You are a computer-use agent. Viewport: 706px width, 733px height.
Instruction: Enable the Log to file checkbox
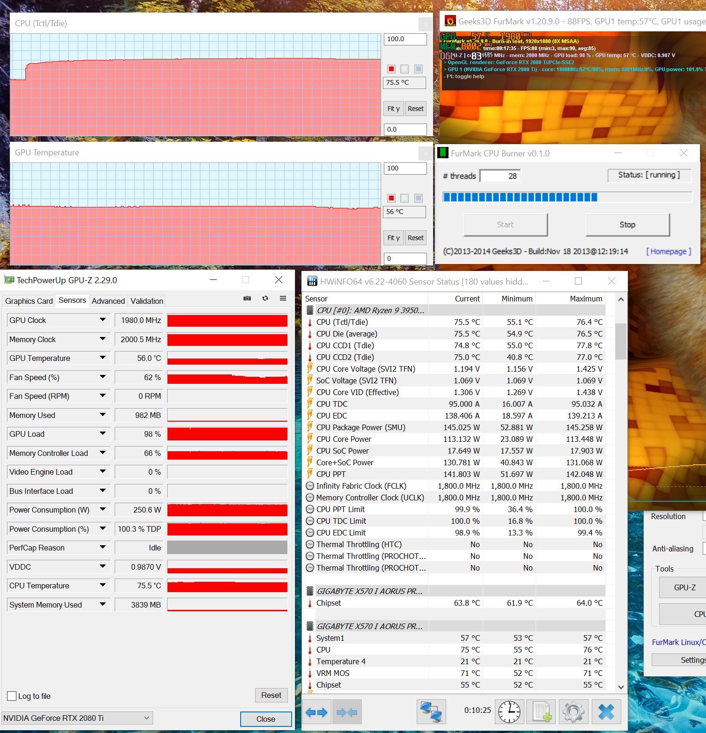(x=12, y=696)
